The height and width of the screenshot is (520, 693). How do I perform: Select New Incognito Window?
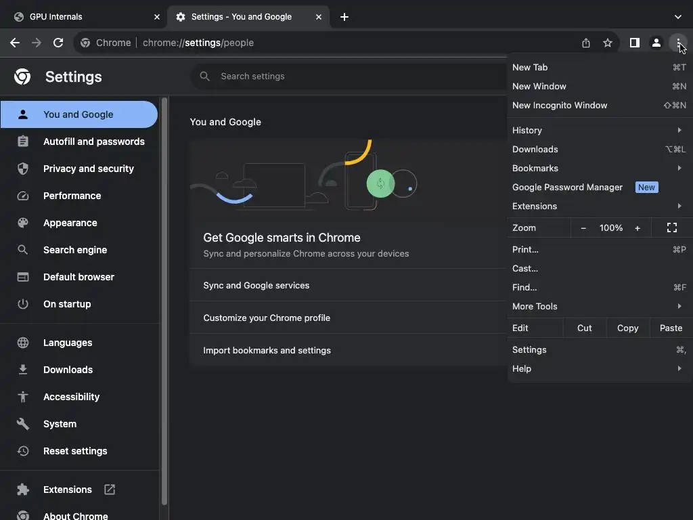coord(600,105)
